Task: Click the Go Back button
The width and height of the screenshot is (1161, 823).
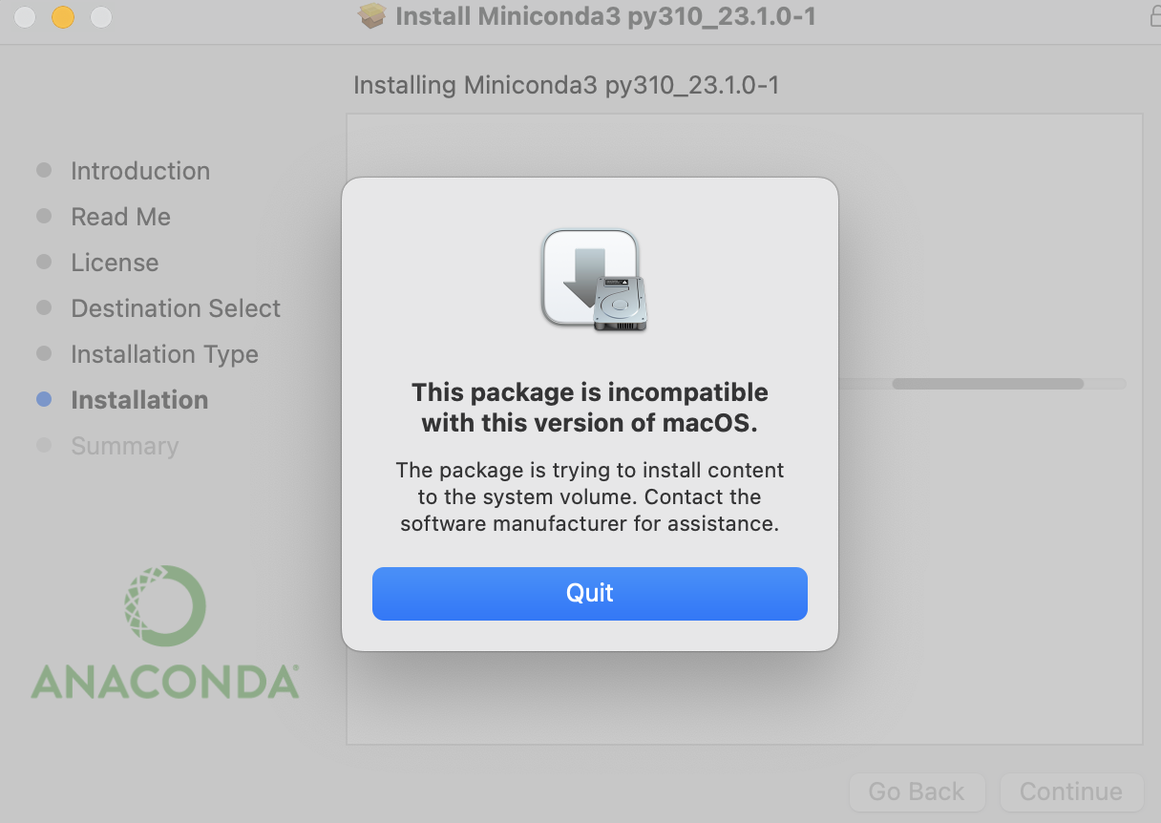Action: pyautogui.click(x=917, y=791)
